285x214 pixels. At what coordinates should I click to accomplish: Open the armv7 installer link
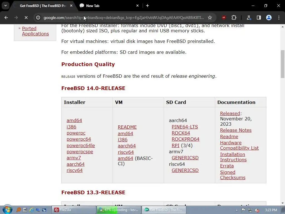73,158
